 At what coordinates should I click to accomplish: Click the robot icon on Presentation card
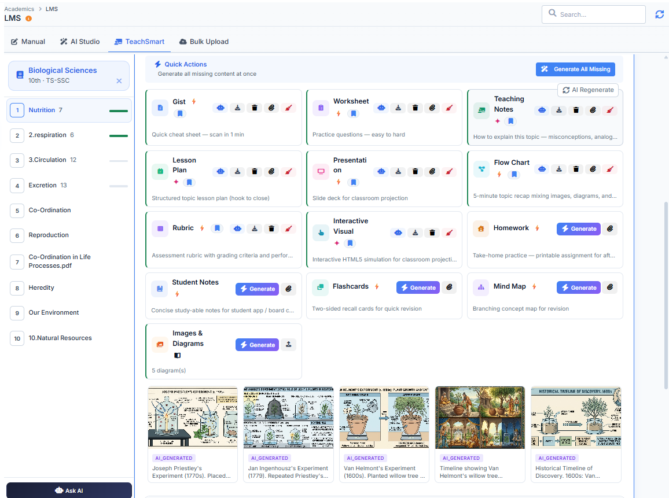pyautogui.click(x=381, y=171)
